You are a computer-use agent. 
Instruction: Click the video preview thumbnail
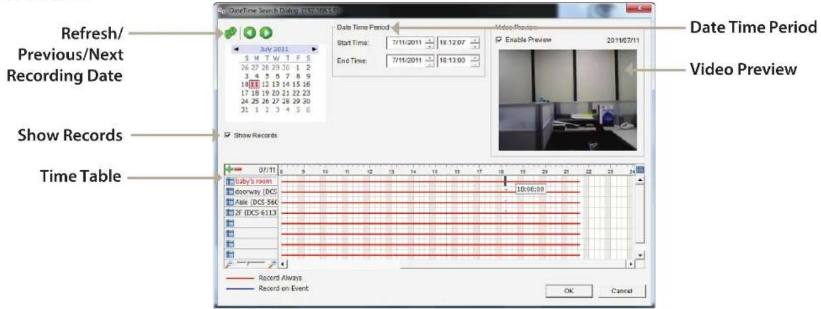click(567, 100)
